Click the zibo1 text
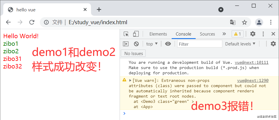 11,44
